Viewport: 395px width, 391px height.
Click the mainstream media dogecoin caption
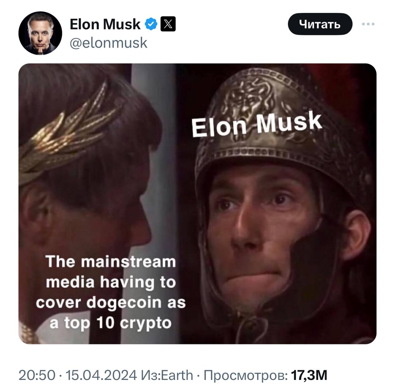pyautogui.click(x=110, y=292)
